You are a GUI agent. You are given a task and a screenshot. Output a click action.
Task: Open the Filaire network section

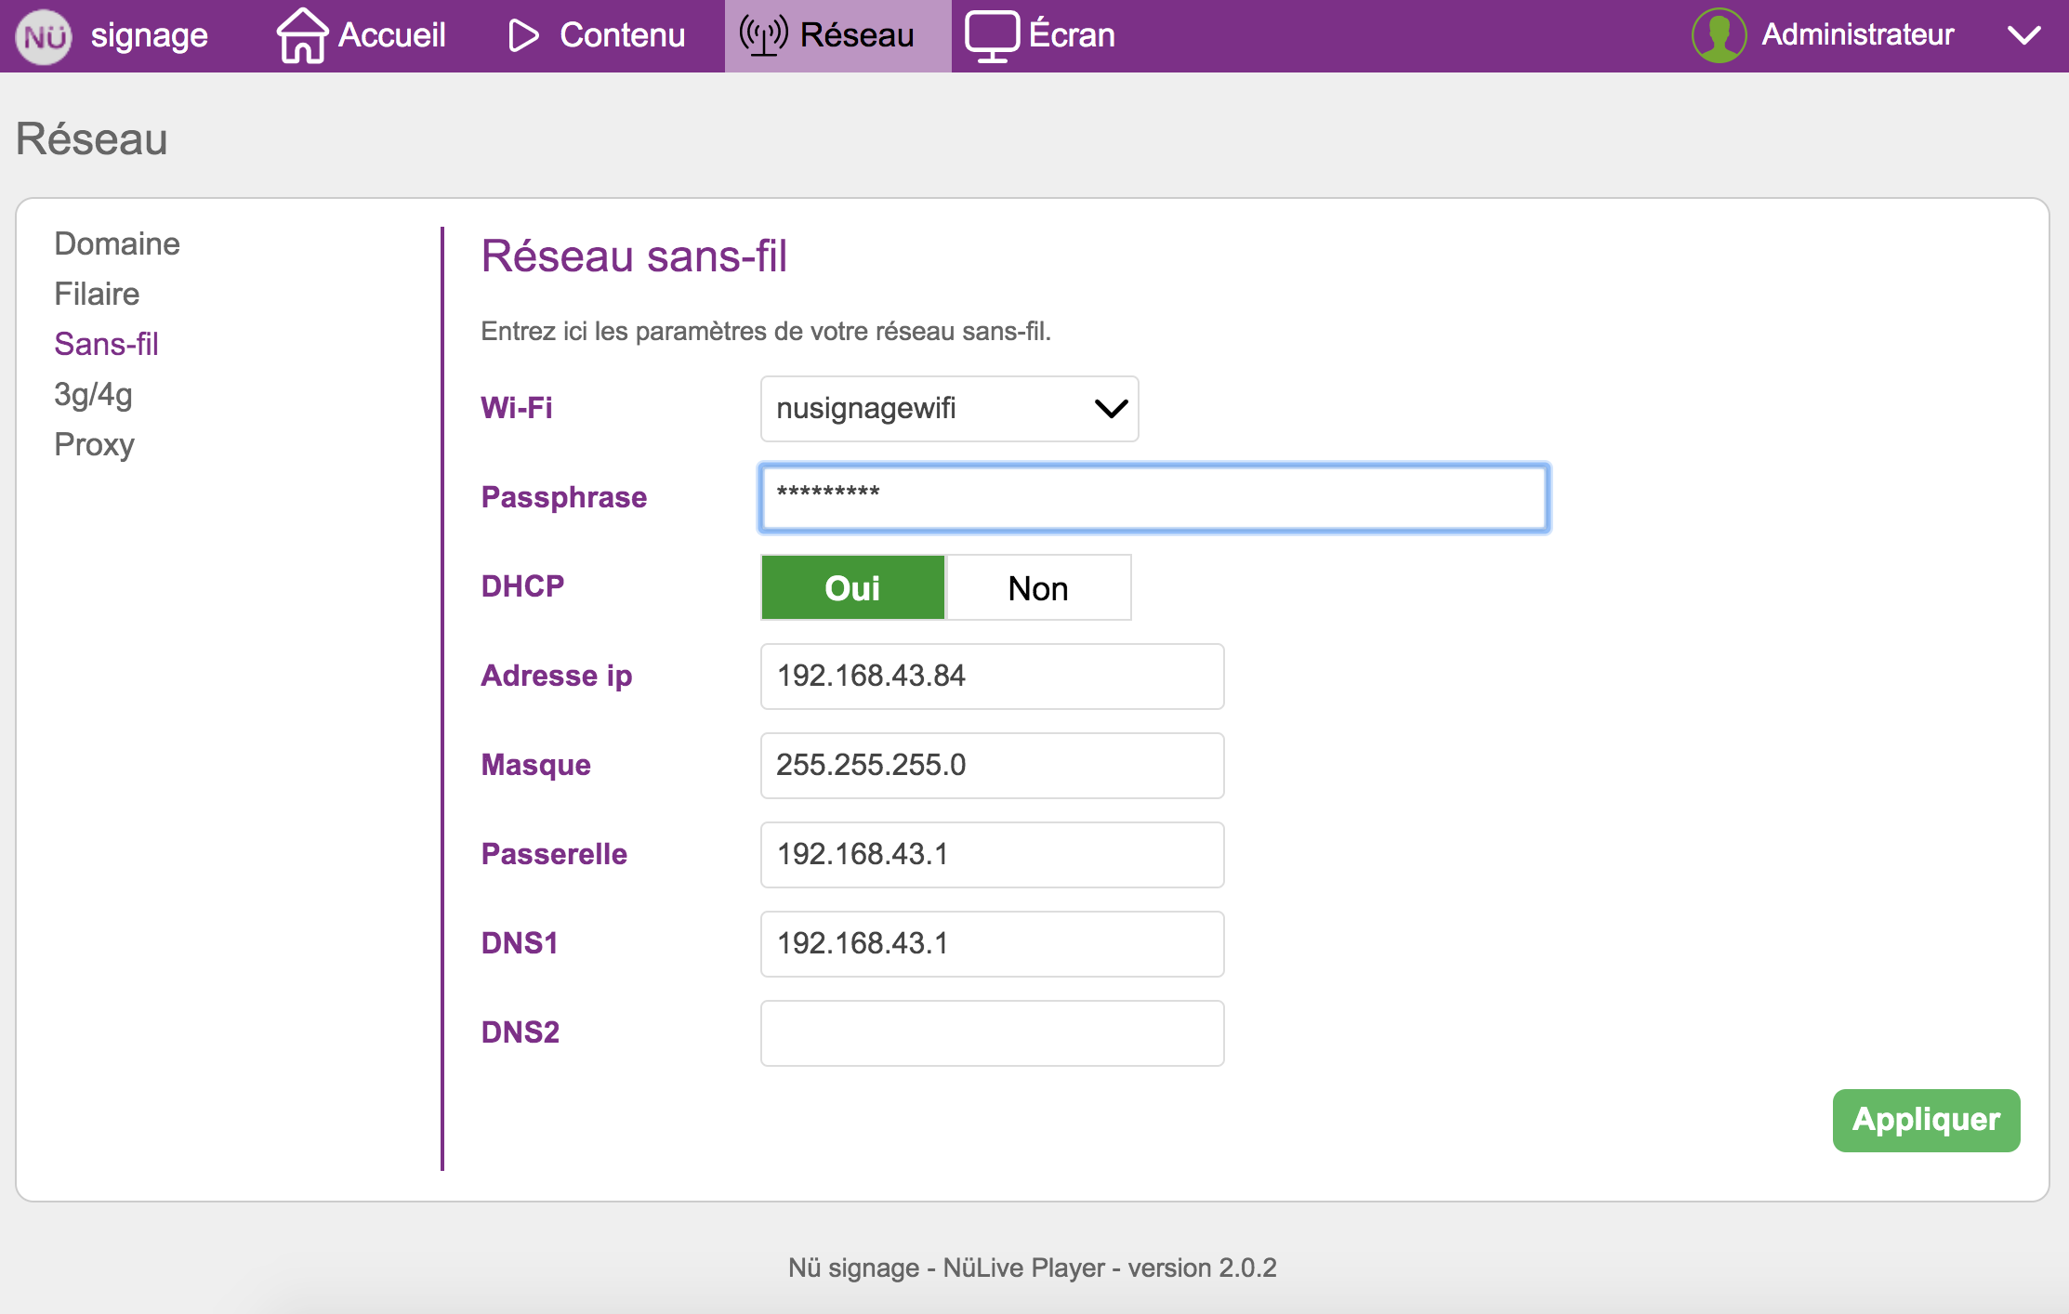point(97,294)
